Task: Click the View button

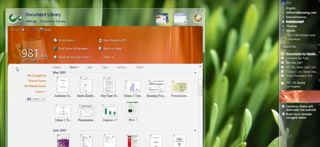Action: click(x=33, y=99)
